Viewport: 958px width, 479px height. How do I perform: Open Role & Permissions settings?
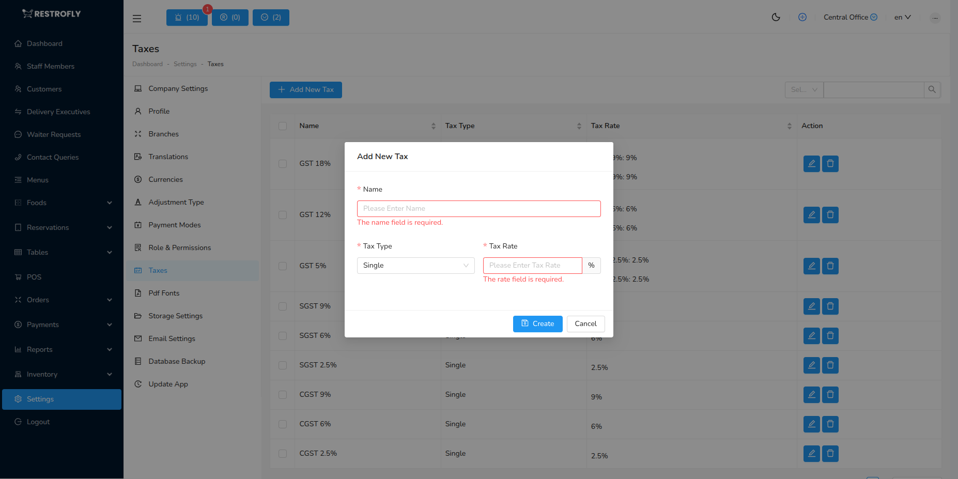pos(179,248)
